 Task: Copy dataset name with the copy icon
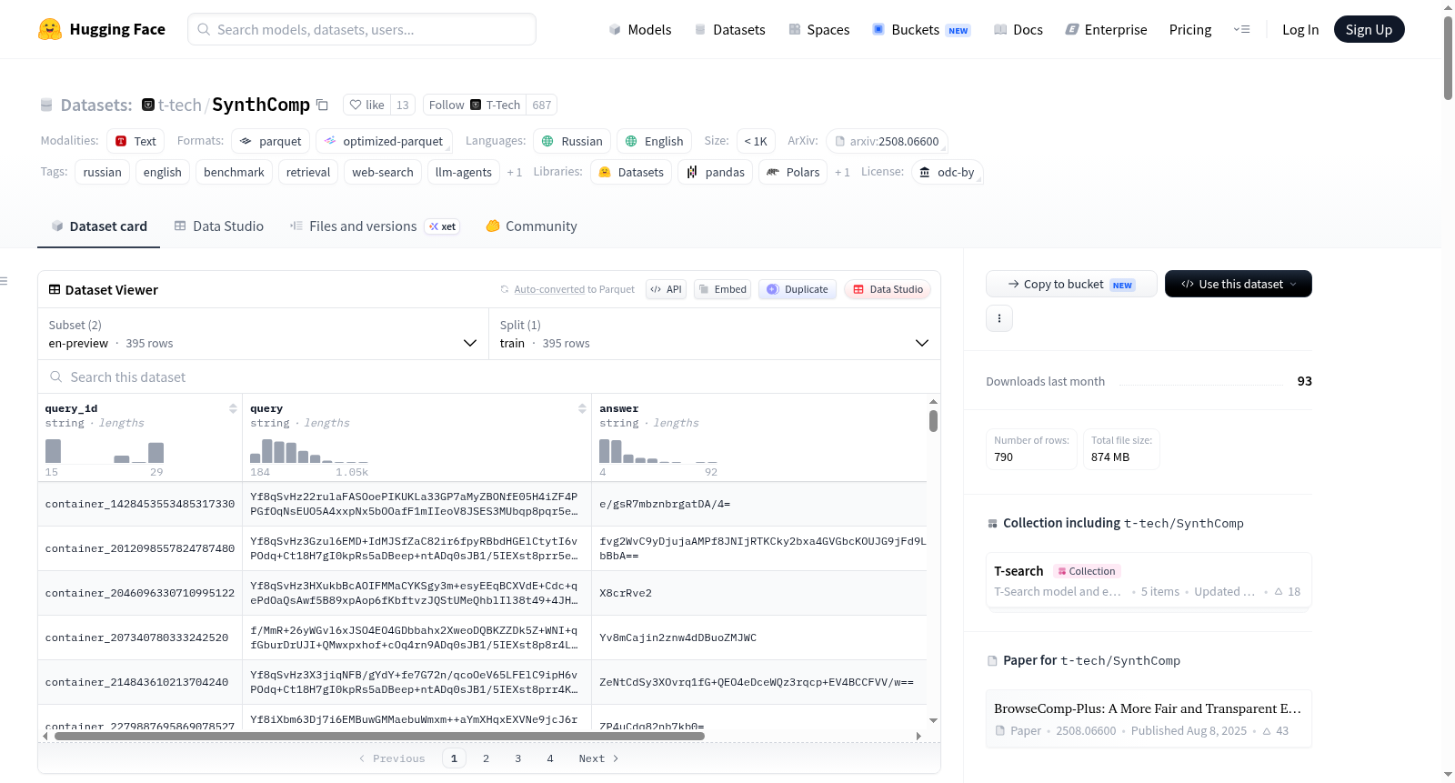tap(322, 105)
